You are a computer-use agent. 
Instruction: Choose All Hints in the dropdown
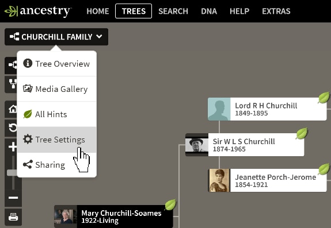[56, 114]
